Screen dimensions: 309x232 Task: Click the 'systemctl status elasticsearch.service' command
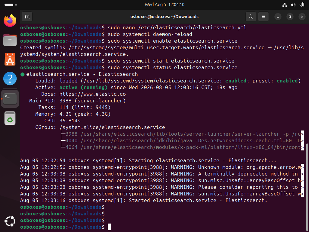pos(172,67)
